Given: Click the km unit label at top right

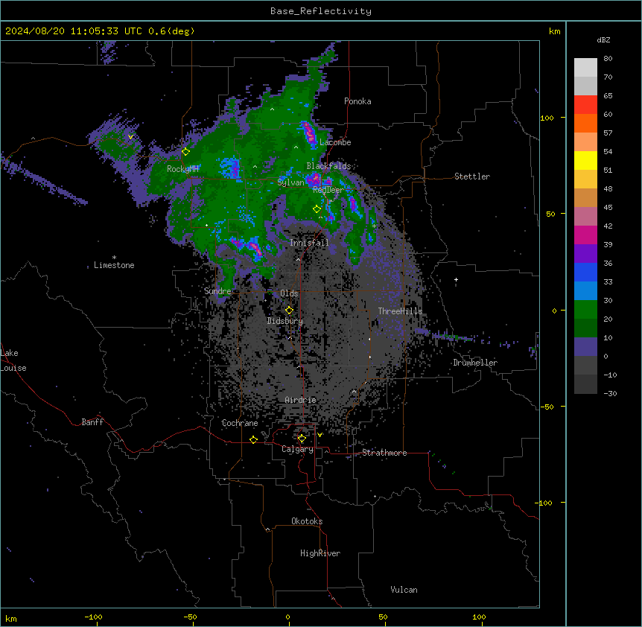Looking at the screenshot, I should (554, 31).
